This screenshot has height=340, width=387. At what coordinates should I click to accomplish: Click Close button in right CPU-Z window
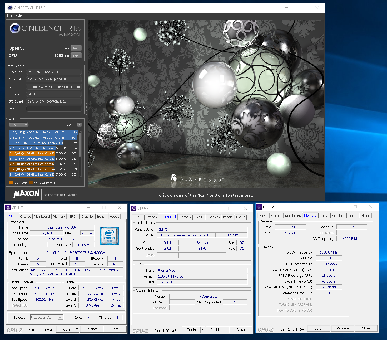point(366,328)
